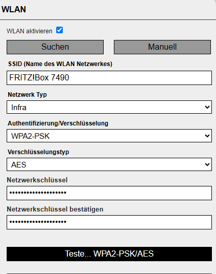216x274 pixels.
Task: Focus the Netzwerkschlüssel password field
Action: 109,193
